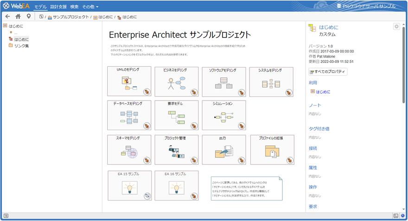Viewport: 408px width, 221px height.
Task: Toggle the properties panel icon at bottom right
Action: click(396, 215)
